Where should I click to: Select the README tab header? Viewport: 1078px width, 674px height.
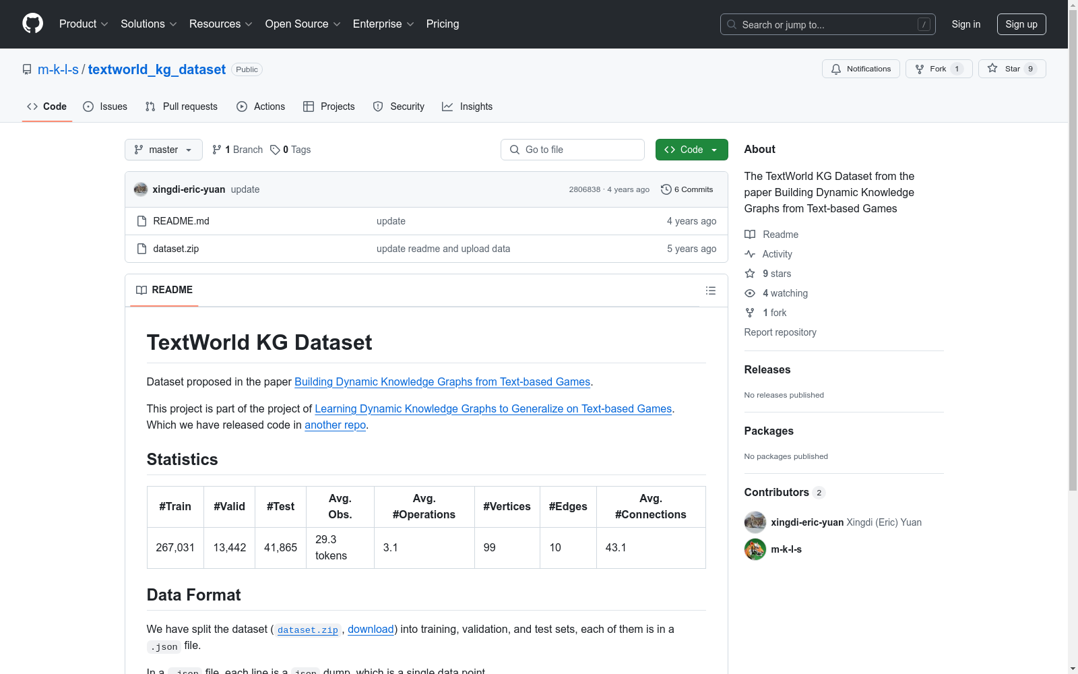tap(164, 290)
